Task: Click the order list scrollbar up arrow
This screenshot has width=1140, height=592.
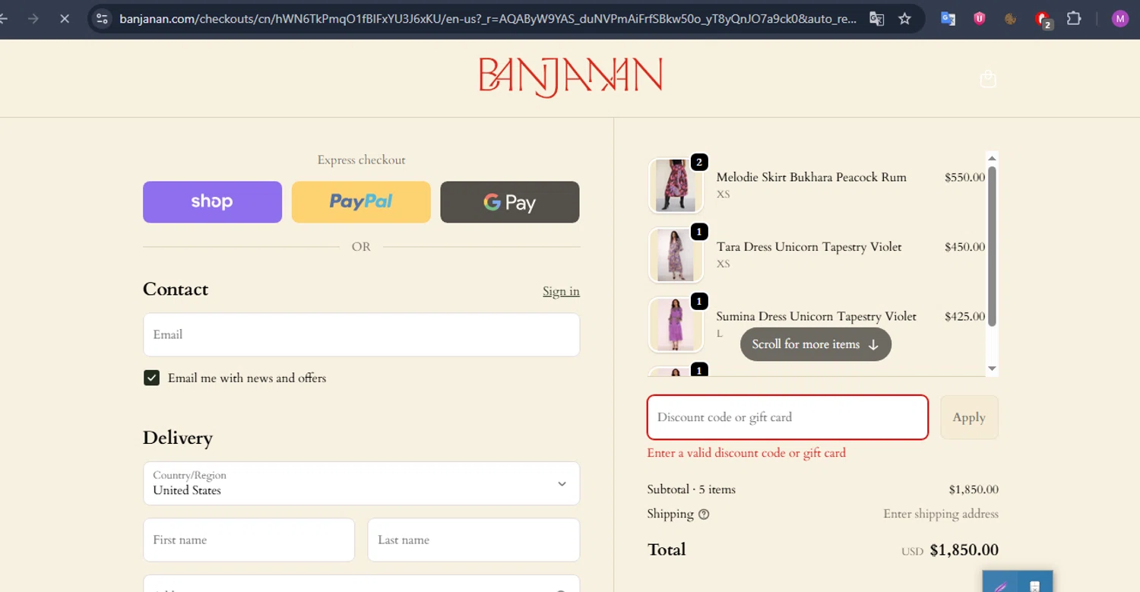Action: click(992, 158)
